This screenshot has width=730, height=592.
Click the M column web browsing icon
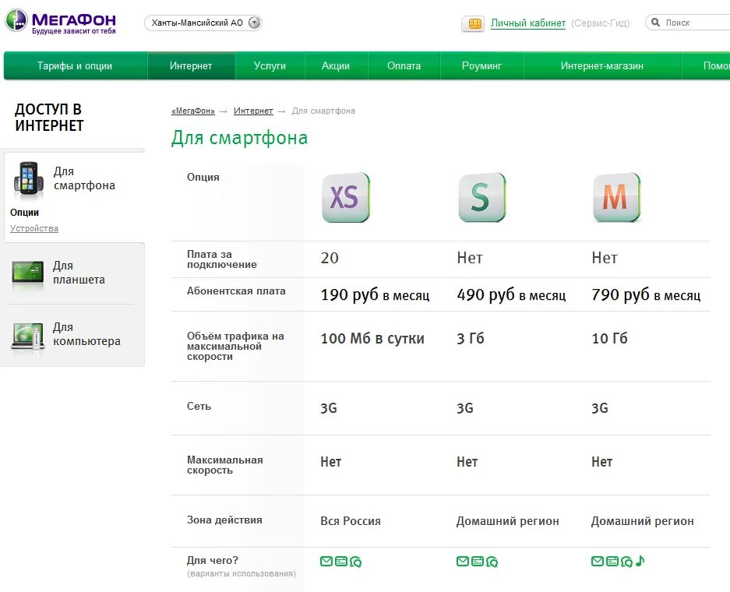coord(612,562)
